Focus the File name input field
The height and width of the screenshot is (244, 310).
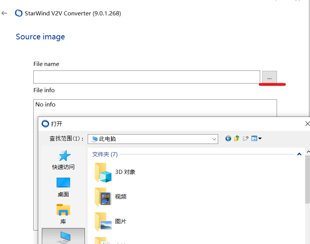tap(147, 77)
